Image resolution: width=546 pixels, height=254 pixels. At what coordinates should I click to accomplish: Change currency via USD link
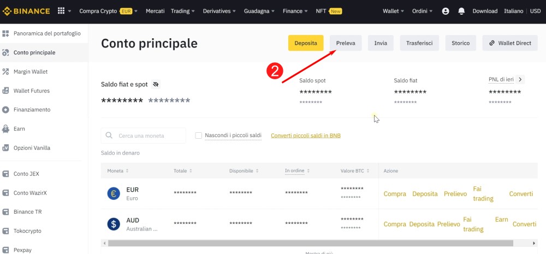(535, 11)
